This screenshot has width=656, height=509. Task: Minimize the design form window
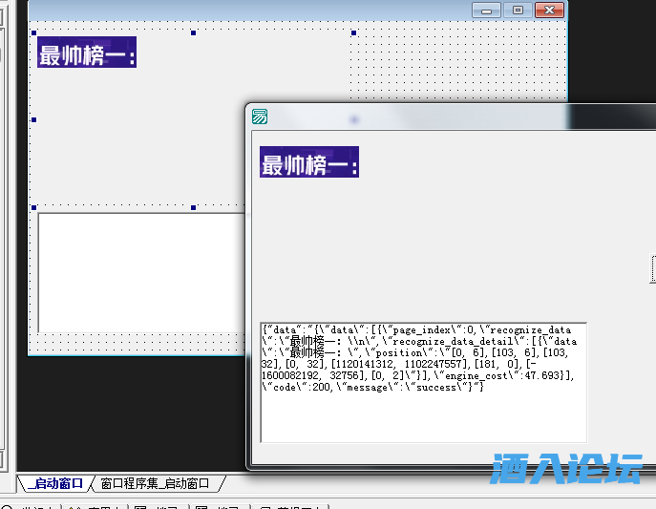coord(487,10)
